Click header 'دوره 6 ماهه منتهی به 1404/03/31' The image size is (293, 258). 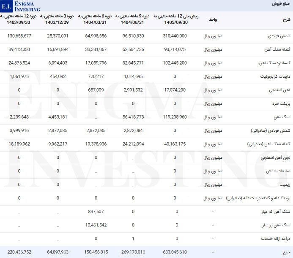pos(95,19)
